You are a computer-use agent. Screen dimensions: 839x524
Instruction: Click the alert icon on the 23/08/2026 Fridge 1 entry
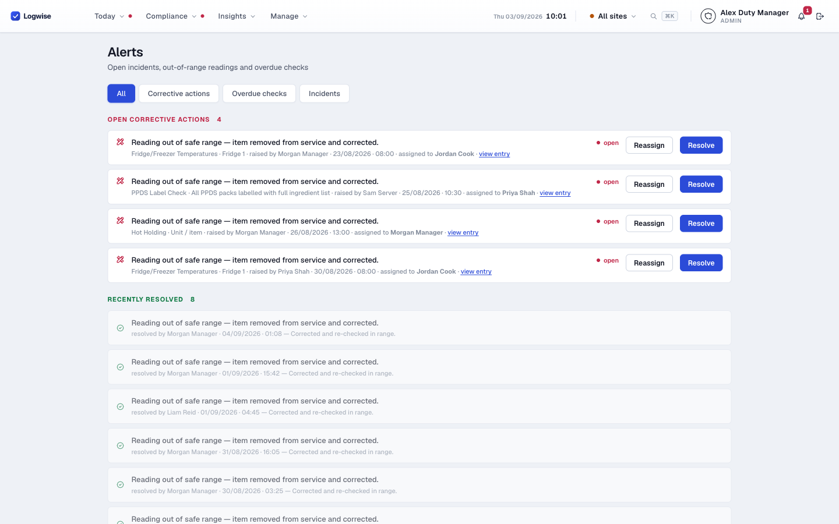pos(120,142)
